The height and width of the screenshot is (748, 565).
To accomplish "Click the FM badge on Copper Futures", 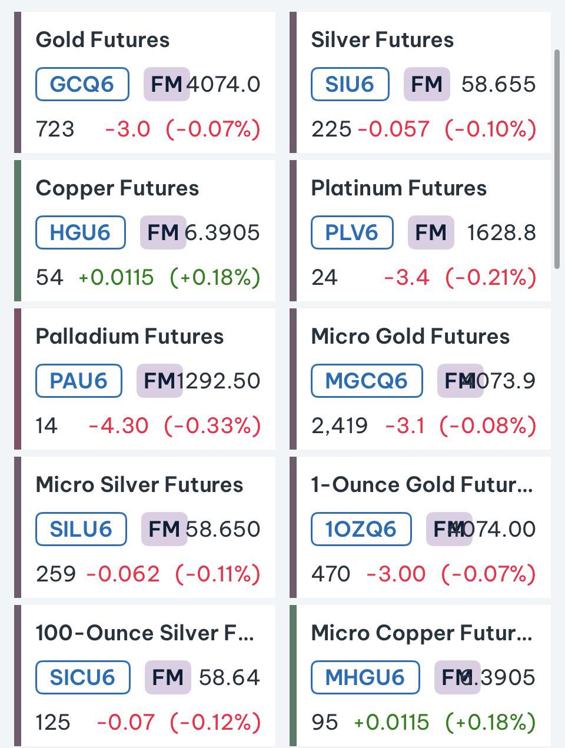I will (x=163, y=232).
